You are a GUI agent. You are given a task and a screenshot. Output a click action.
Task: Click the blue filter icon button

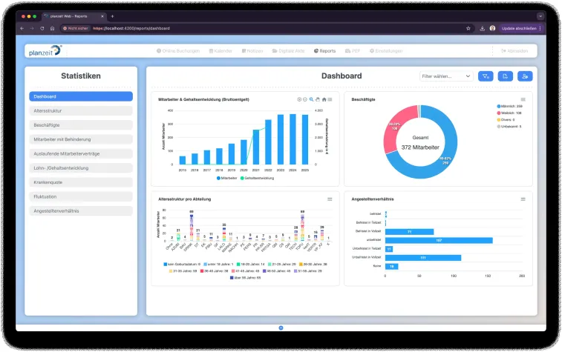point(486,76)
